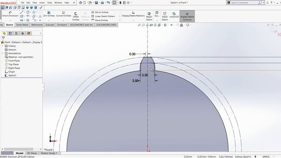Open the Insert menu
Screen dimensions: 281x158
[42, 3]
